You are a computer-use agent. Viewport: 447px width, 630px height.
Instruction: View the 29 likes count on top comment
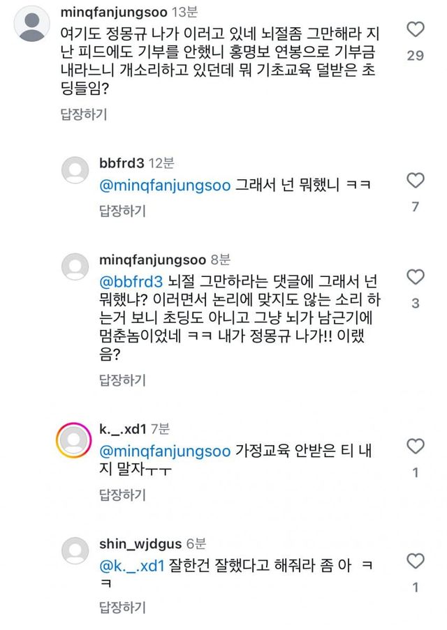(416, 55)
